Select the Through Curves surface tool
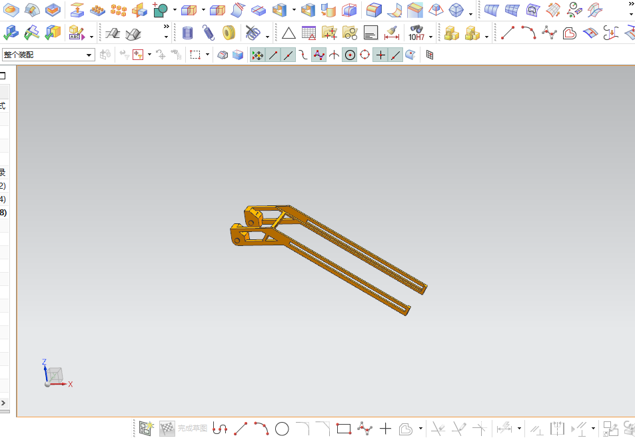 [x=491, y=10]
